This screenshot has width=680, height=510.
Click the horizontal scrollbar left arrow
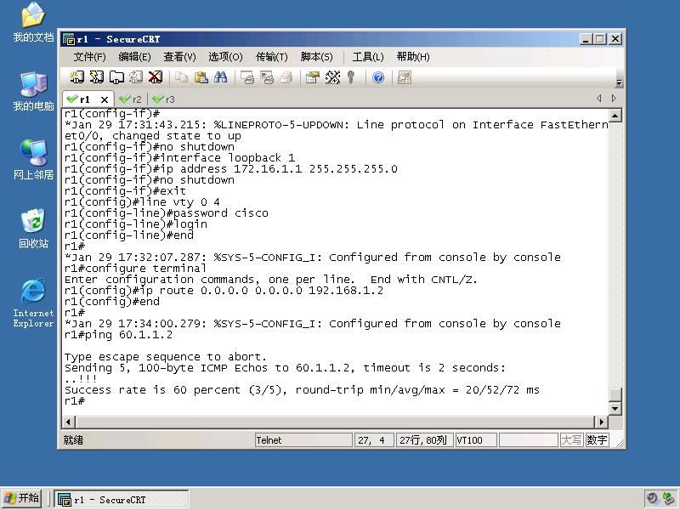[69, 422]
